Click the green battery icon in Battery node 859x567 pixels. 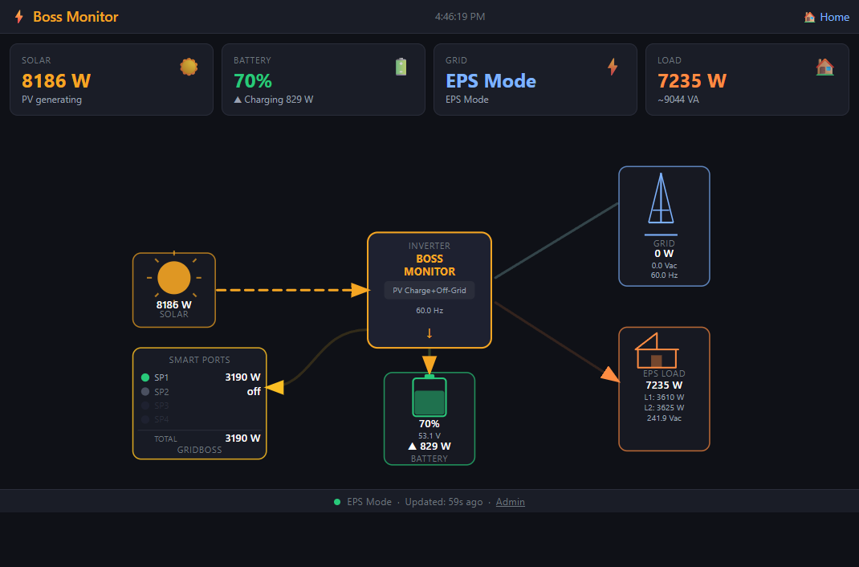(x=429, y=397)
